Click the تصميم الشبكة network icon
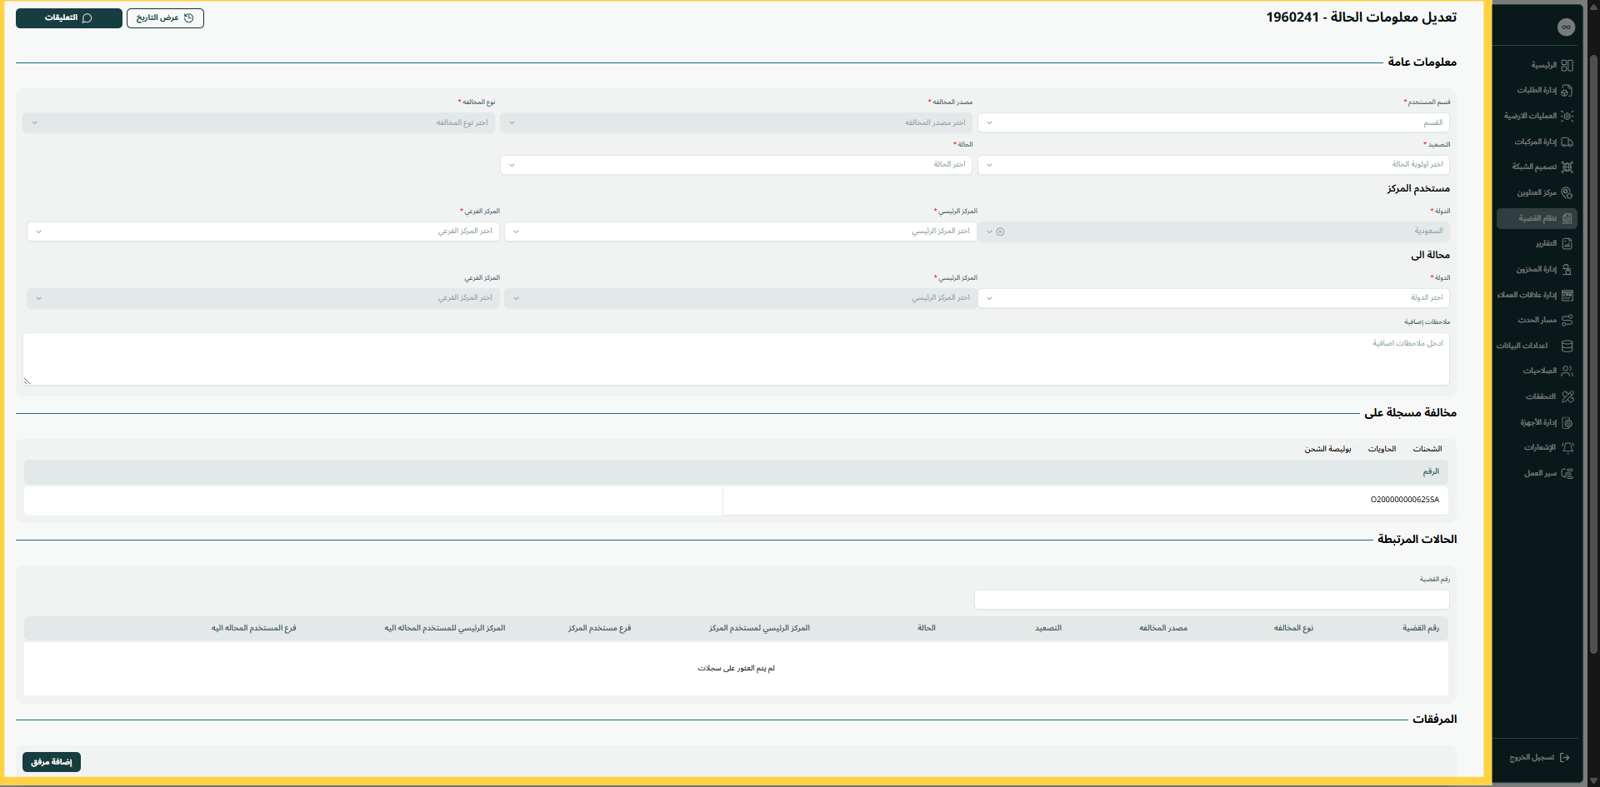This screenshot has height=787, width=1600. pyautogui.click(x=1567, y=167)
